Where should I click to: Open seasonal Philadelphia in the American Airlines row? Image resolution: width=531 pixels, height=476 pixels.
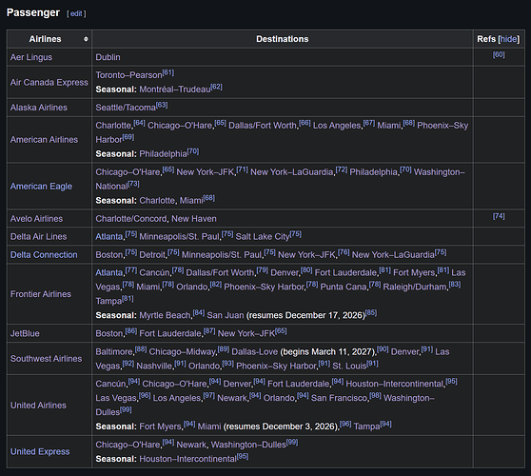pyautogui.click(x=163, y=154)
